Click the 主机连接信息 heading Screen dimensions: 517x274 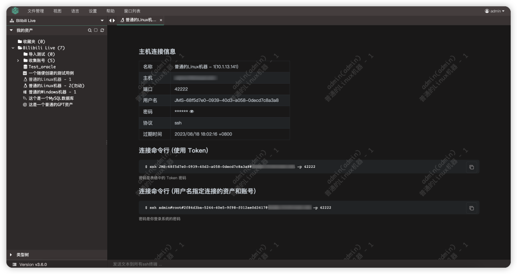point(157,52)
